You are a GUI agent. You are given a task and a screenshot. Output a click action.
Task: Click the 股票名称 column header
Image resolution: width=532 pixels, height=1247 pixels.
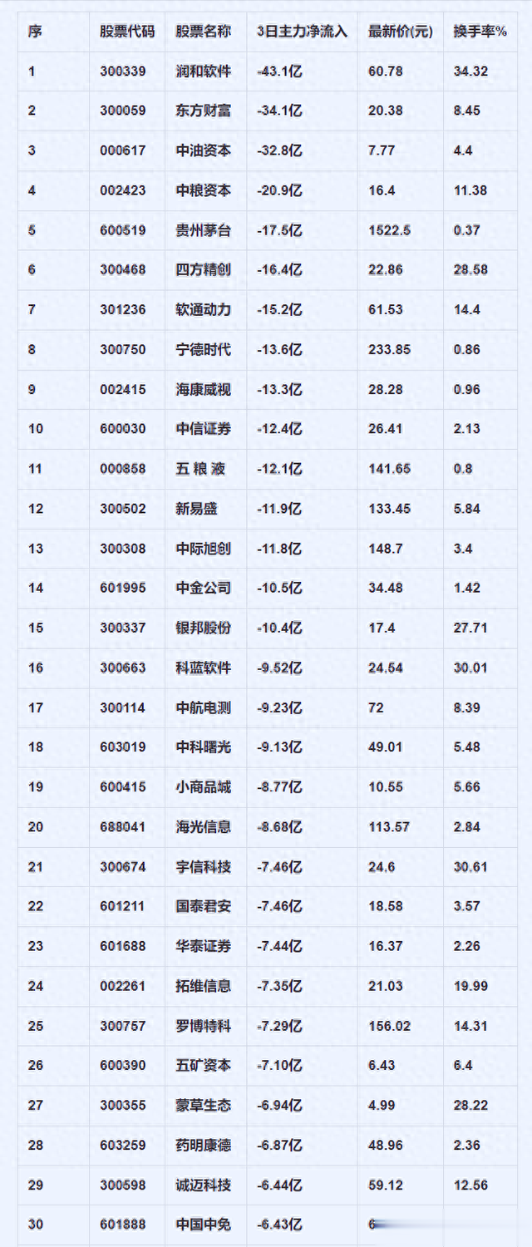204,32
